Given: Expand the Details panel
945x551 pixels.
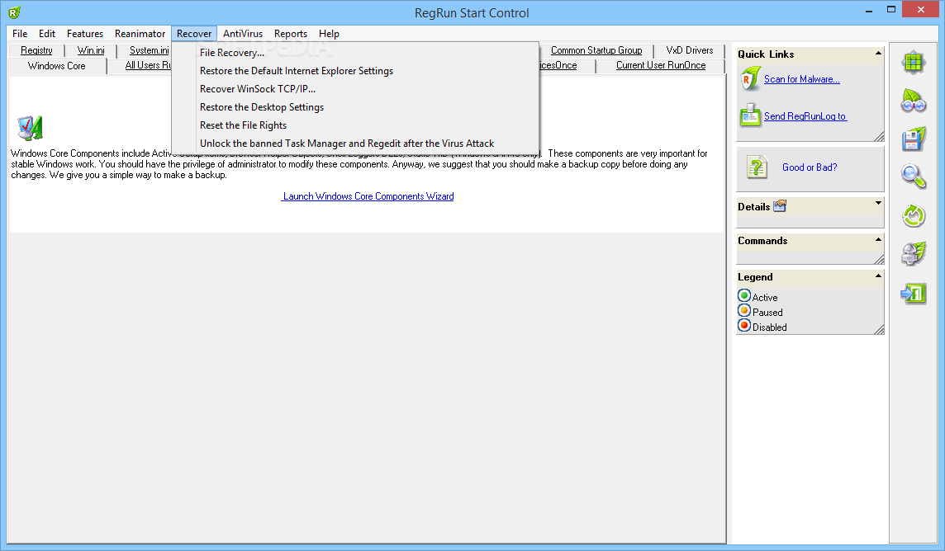Looking at the screenshot, I should (878, 203).
